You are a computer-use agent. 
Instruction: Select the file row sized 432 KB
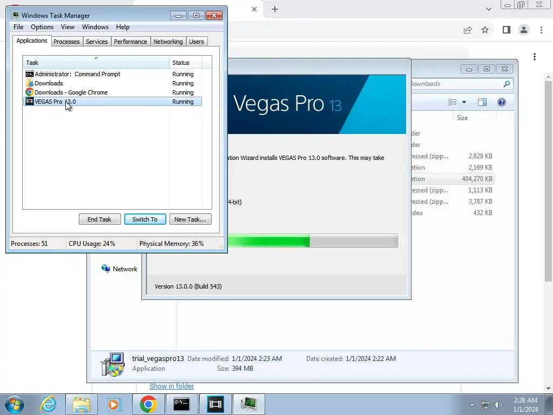[x=453, y=213]
